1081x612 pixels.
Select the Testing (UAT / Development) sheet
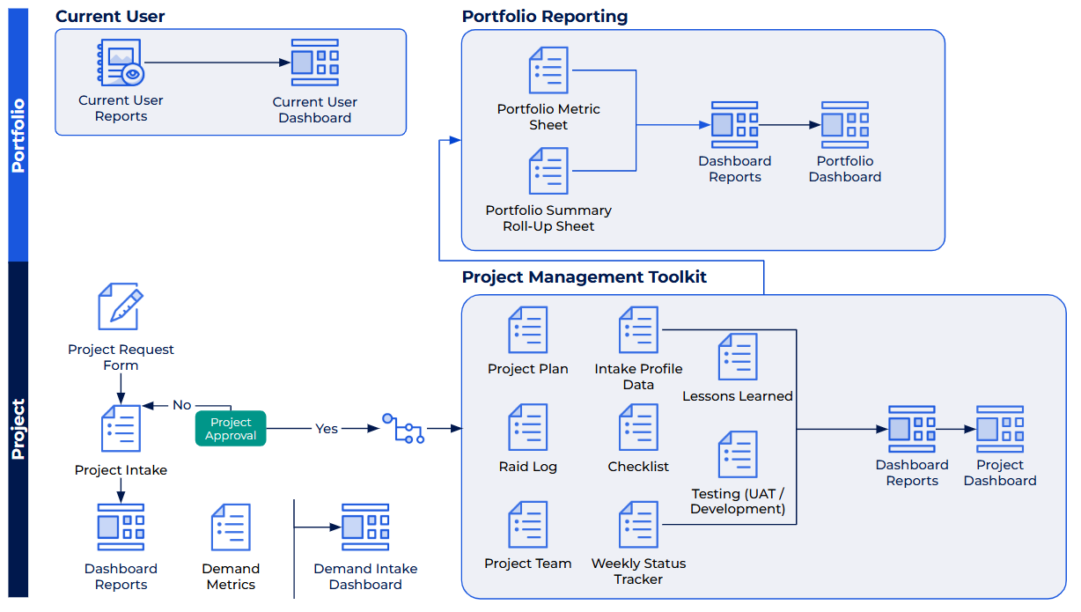click(x=737, y=454)
